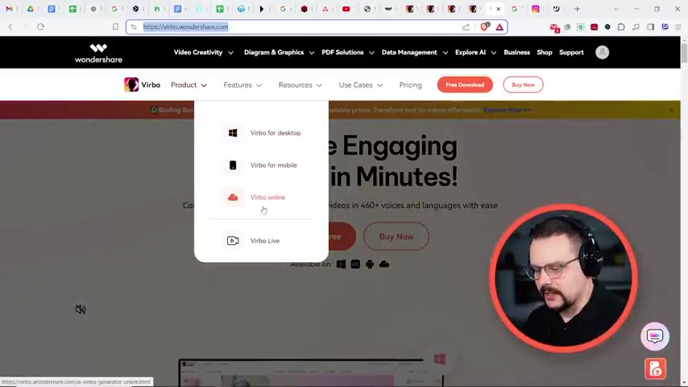
Task: Toggle the browser sidebar panel icon
Action: click(650, 27)
